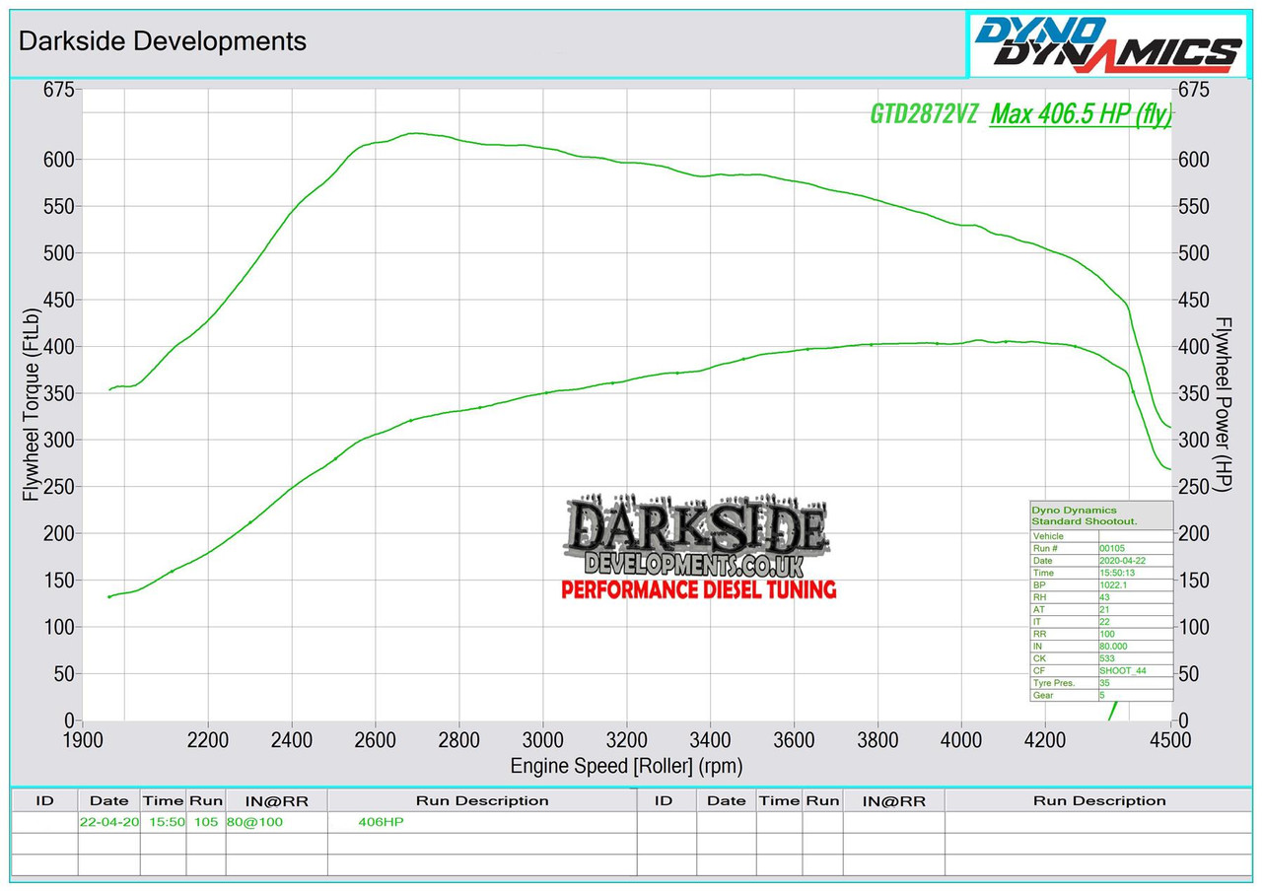
Task: Click the RH value "43" in info box
Action: tap(1105, 597)
